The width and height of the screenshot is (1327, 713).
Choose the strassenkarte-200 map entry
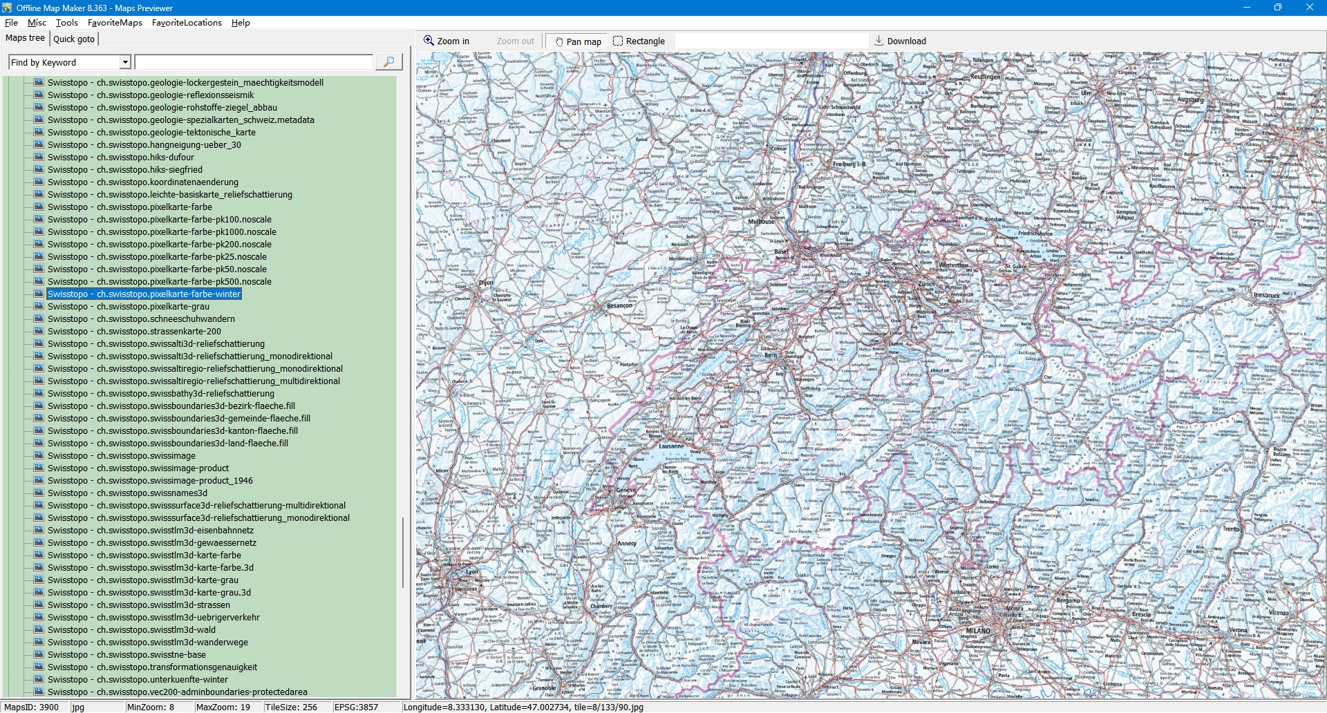coord(134,332)
